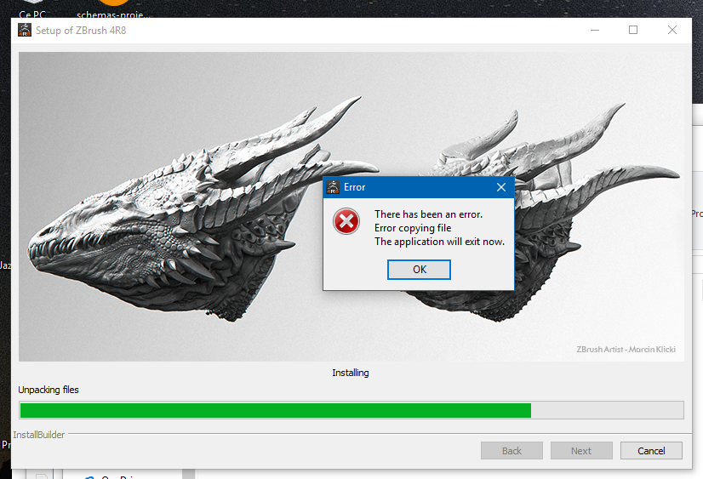Click the ZBrush icon in Error title bar
703x479 pixels.
click(333, 187)
